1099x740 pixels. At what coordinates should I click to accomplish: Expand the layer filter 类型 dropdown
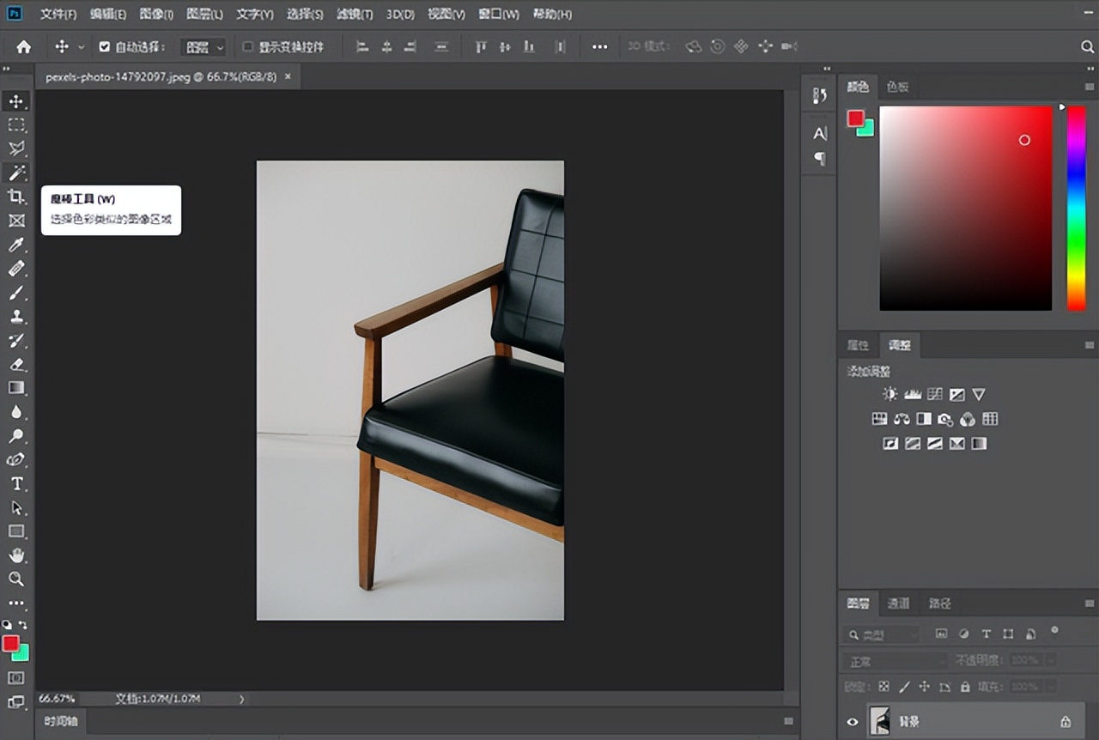(x=880, y=635)
